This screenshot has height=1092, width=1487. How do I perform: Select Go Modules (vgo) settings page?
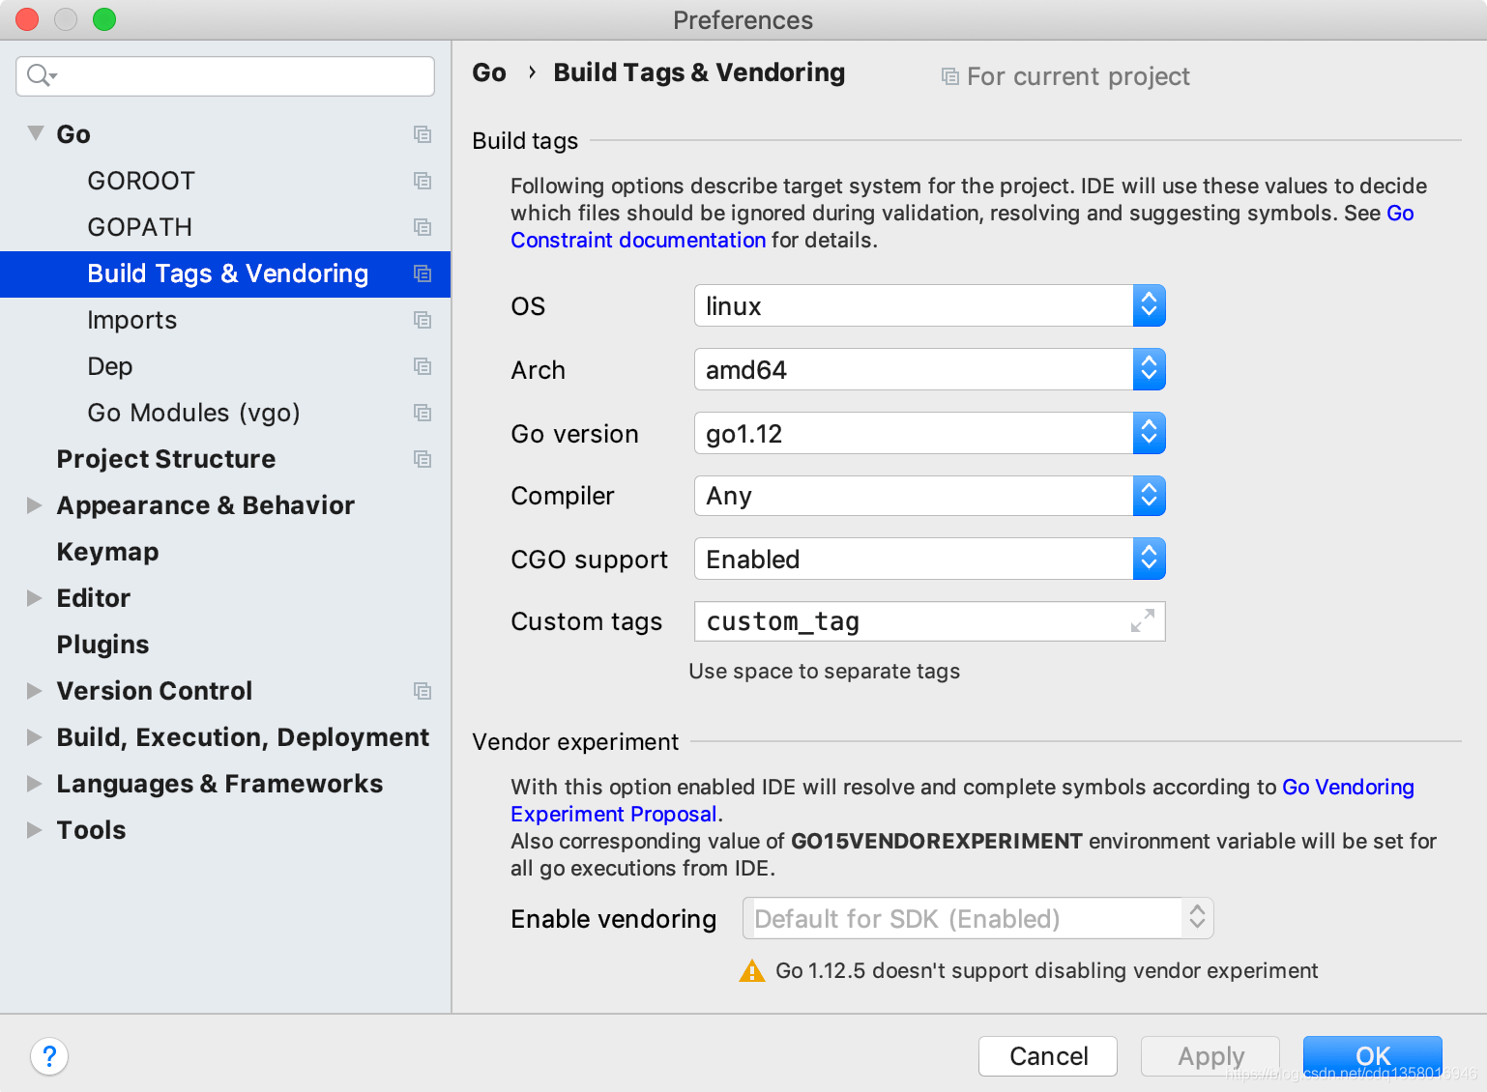193,413
